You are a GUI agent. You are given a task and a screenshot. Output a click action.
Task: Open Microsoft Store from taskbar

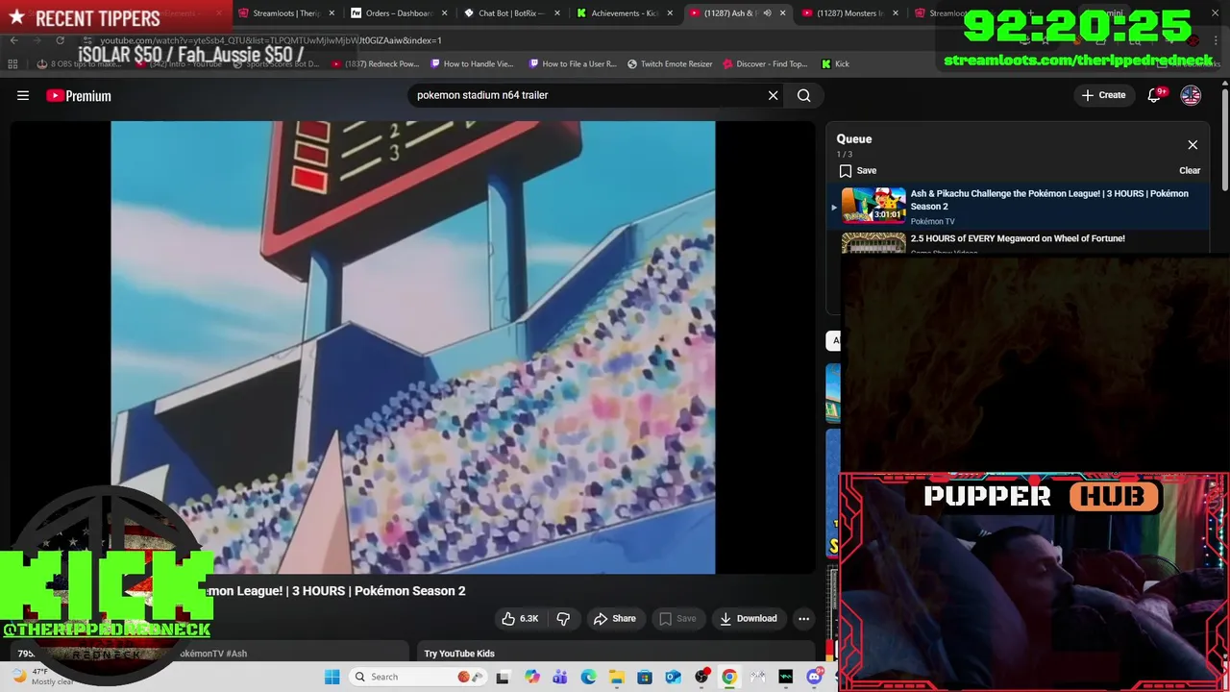(645, 677)
